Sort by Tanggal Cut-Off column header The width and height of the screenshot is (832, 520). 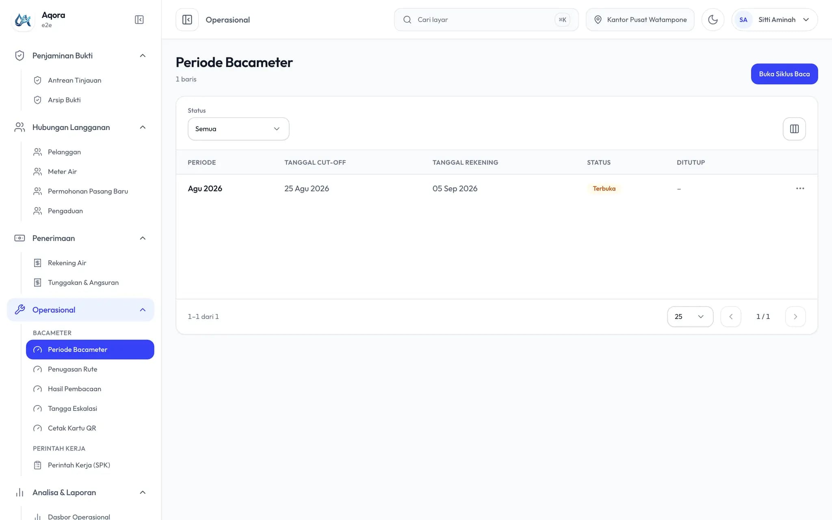click(x=315, y=162)
